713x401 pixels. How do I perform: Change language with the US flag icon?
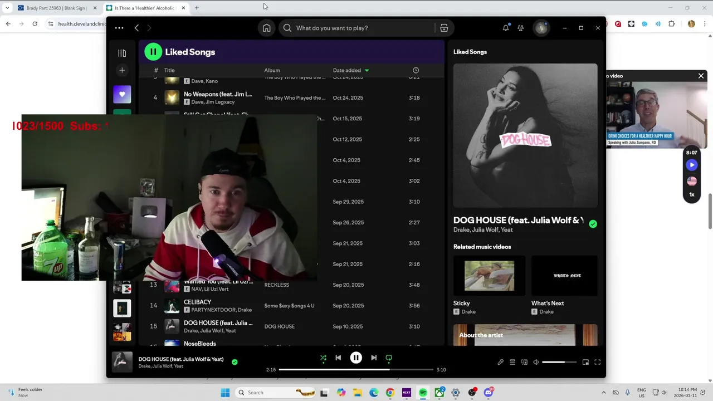691,181
